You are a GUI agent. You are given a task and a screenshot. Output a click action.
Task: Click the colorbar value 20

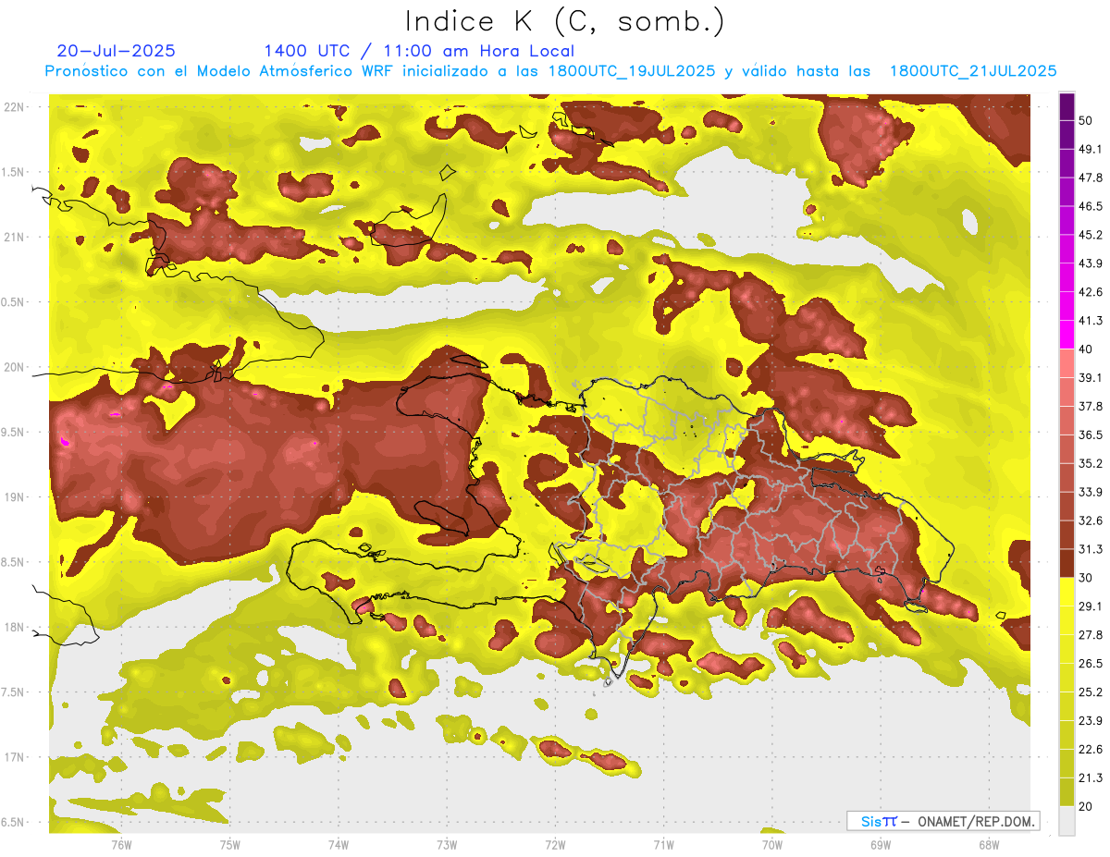1086,806
